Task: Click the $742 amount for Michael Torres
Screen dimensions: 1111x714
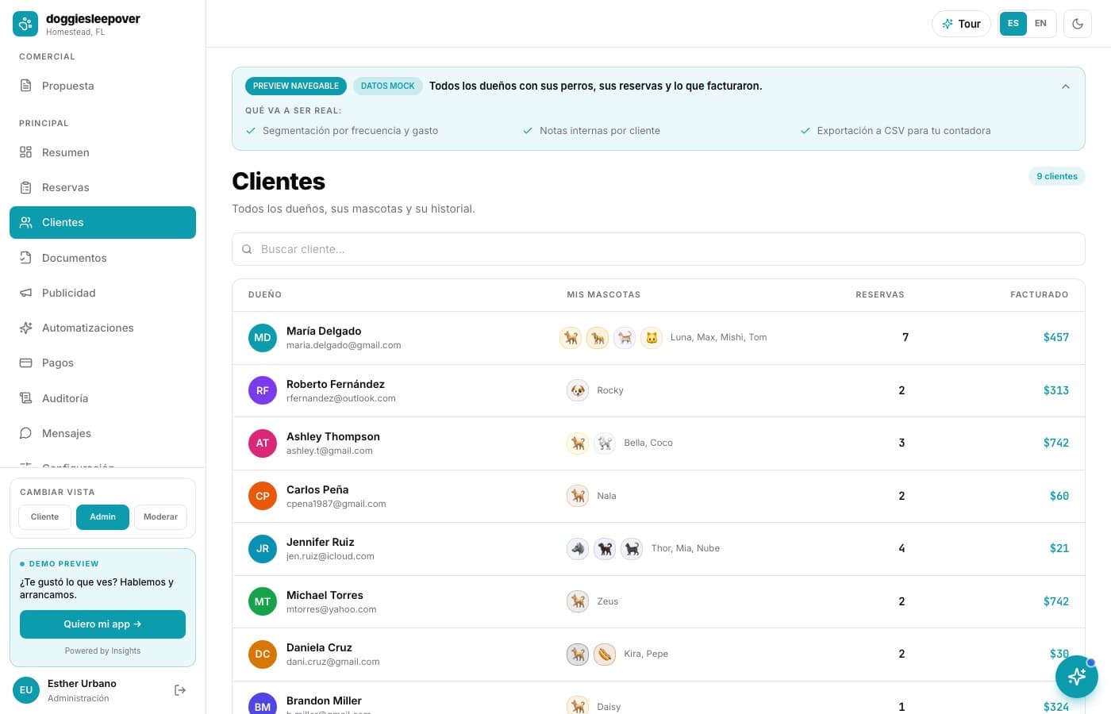Action: coord(1056,601)
